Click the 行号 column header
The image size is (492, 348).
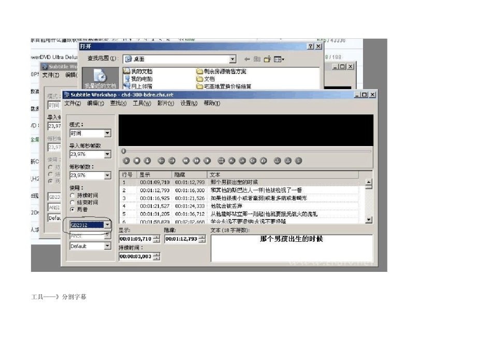[x=128, y=175]
